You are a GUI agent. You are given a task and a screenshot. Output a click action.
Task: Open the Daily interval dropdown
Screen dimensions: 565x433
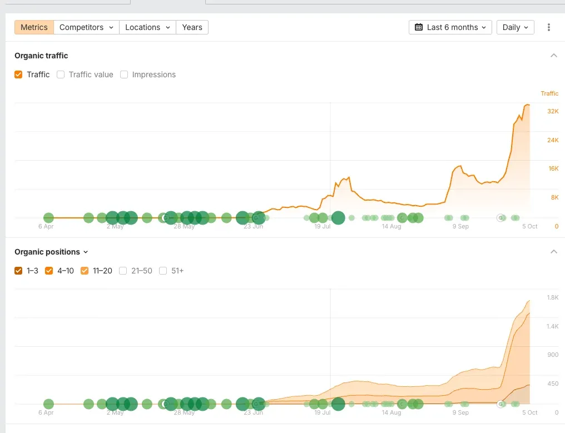516,27
